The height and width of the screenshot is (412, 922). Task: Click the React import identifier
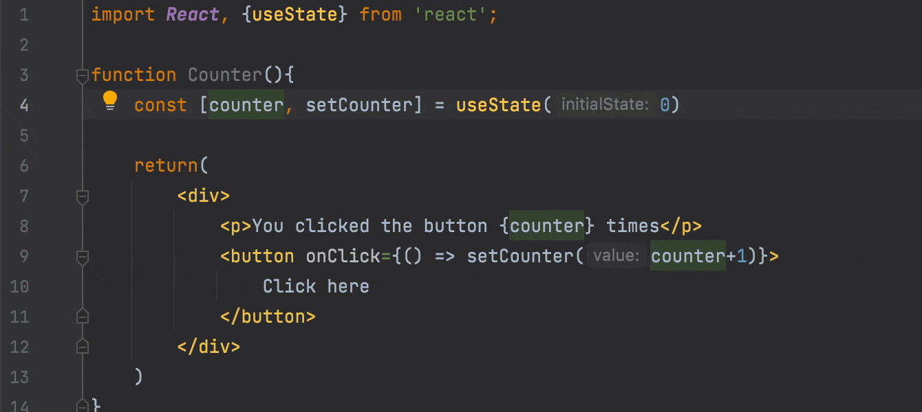tap(193, 14)
